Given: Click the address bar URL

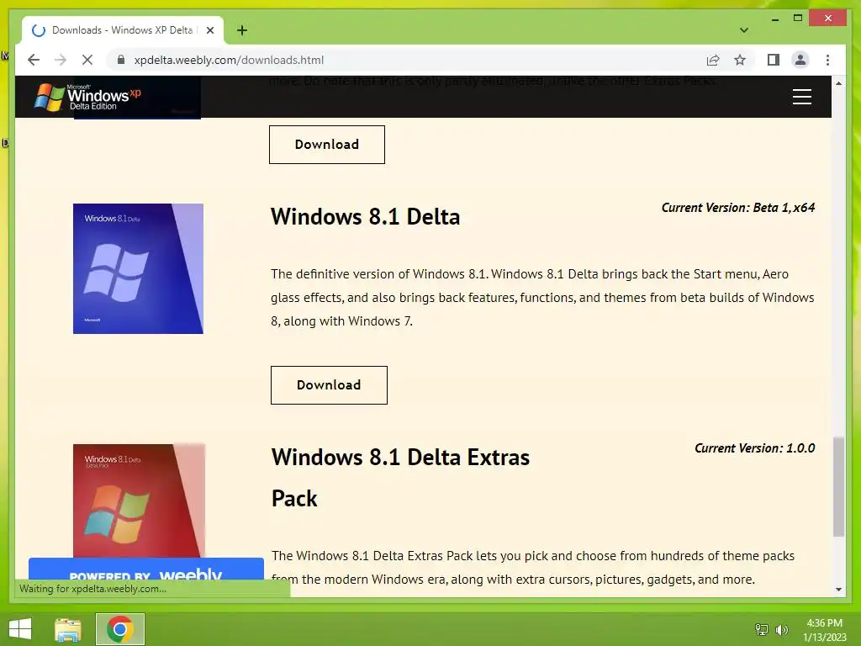Looking at the screenshot, I should click(229, 60).
